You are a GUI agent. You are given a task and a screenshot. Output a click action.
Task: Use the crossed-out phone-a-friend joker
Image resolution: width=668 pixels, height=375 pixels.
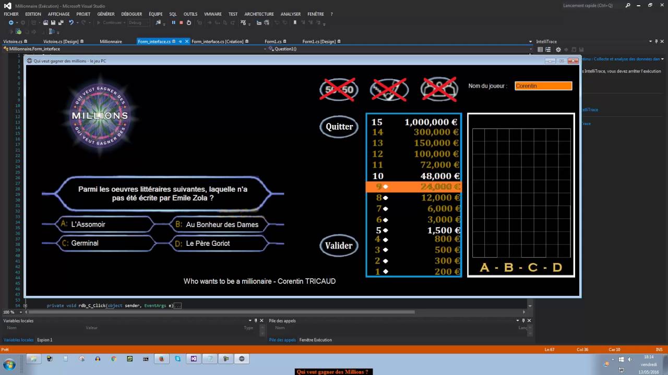tap(389, 90)
